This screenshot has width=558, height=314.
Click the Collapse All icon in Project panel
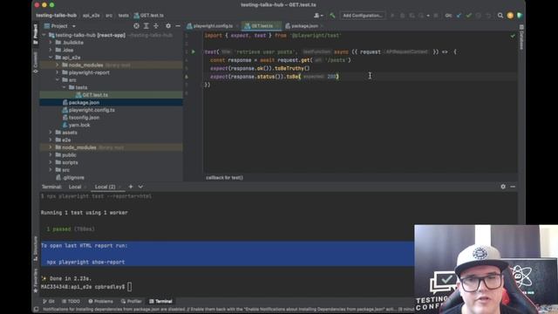156,26
